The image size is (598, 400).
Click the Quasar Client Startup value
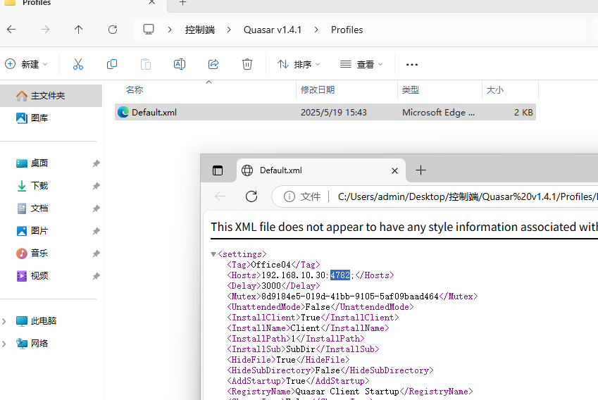point(347,392)
